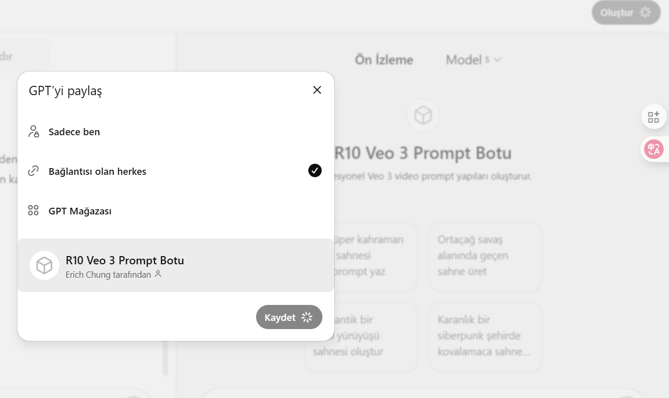Click the Kaydet button
This screenshot has height=398, width=669.
(x=289, y=317)
